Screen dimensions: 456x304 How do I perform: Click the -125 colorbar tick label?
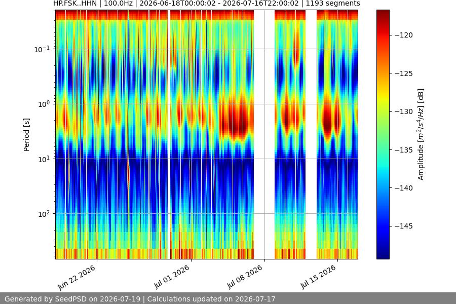[x=404, y=73]
